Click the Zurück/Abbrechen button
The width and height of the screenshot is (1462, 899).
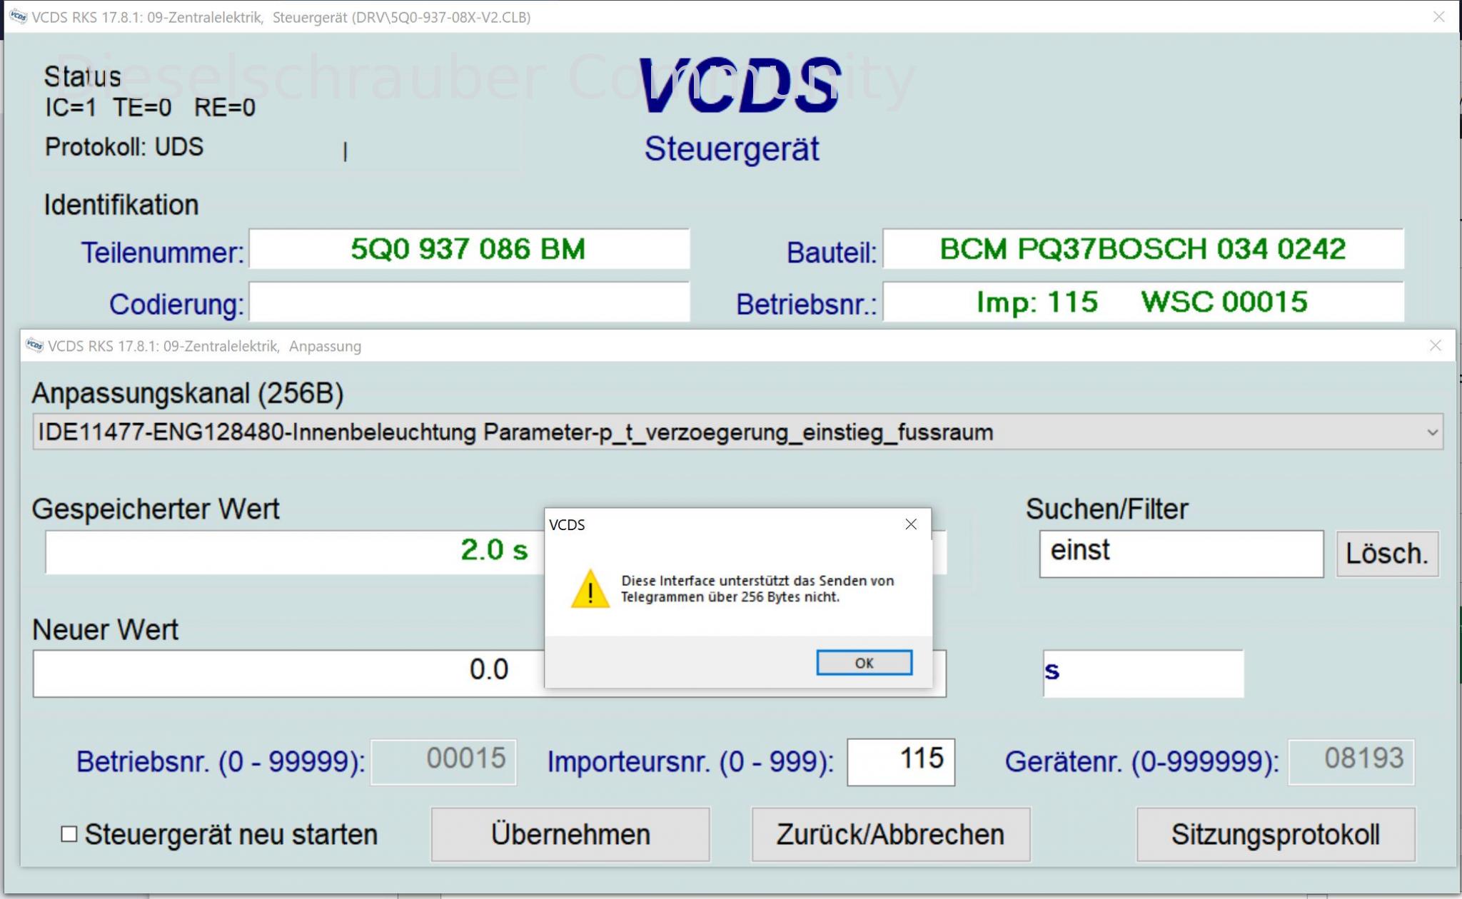(x=891, y=834)
